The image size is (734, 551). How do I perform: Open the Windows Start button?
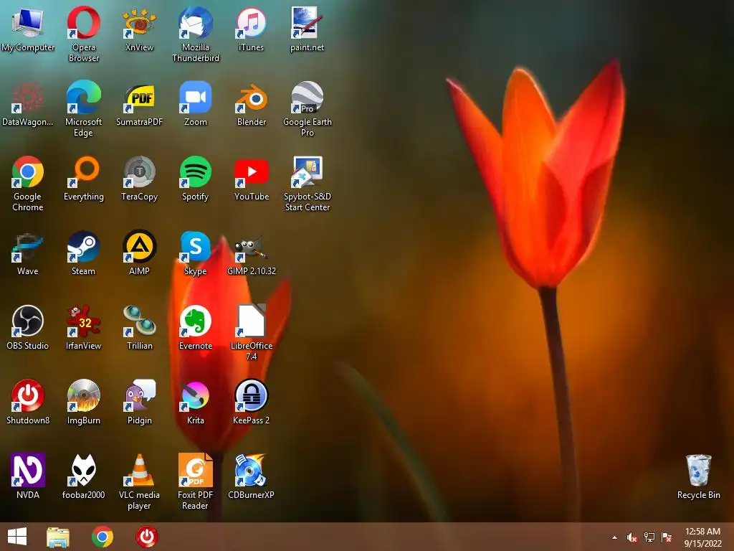[17, 537]
